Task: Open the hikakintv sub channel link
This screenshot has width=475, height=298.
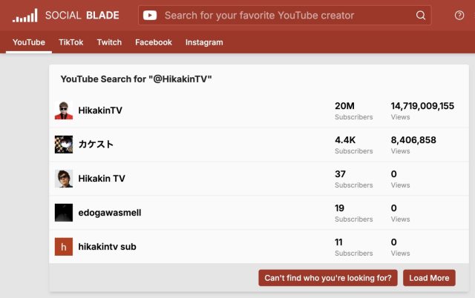Action: 108,247
